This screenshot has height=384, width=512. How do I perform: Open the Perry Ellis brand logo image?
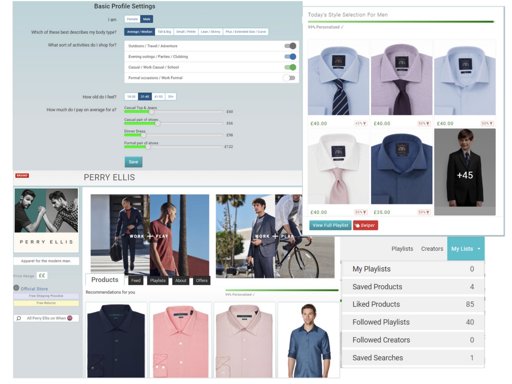click(x=46, y=219)
